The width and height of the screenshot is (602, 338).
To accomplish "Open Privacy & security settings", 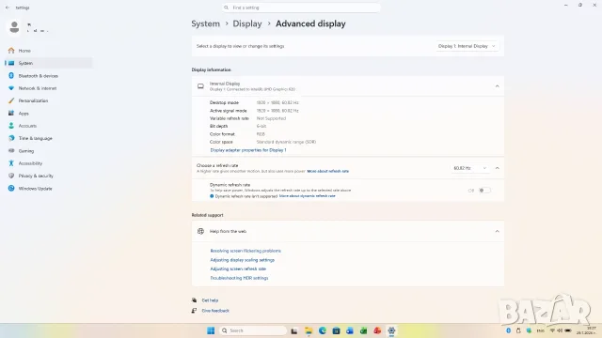I will click(x=36, y=176).
